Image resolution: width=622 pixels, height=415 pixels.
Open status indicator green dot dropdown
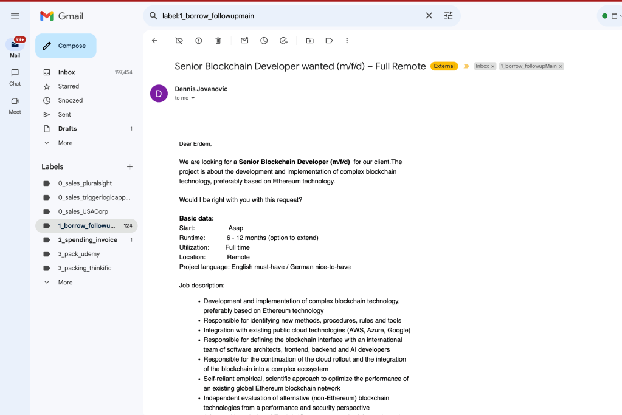pos(604,16)
